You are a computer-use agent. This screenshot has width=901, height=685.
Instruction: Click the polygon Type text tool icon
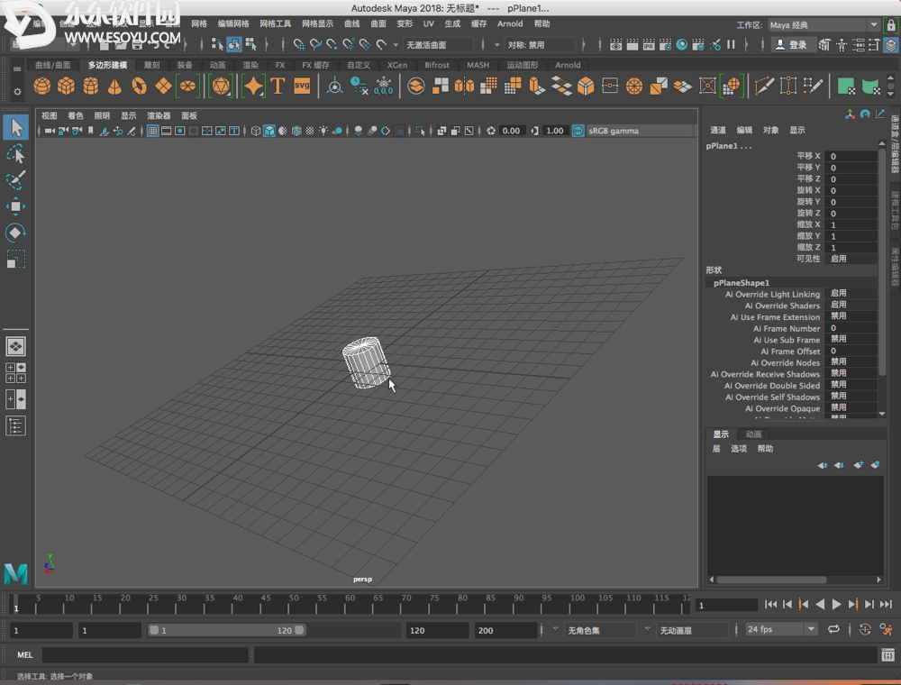click(278, 87)
